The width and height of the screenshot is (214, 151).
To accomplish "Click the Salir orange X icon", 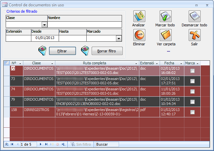I will pyautogui.click(x=194, y=35).
